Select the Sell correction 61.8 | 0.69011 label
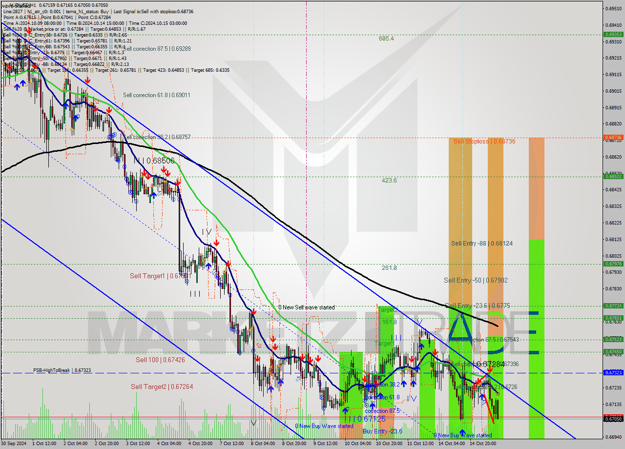 click(x=157, y=95)
